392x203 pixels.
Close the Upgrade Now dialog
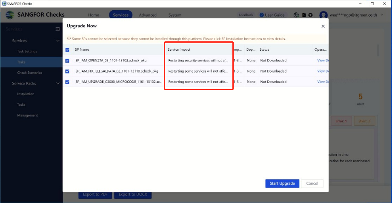(x=323, y=26)
